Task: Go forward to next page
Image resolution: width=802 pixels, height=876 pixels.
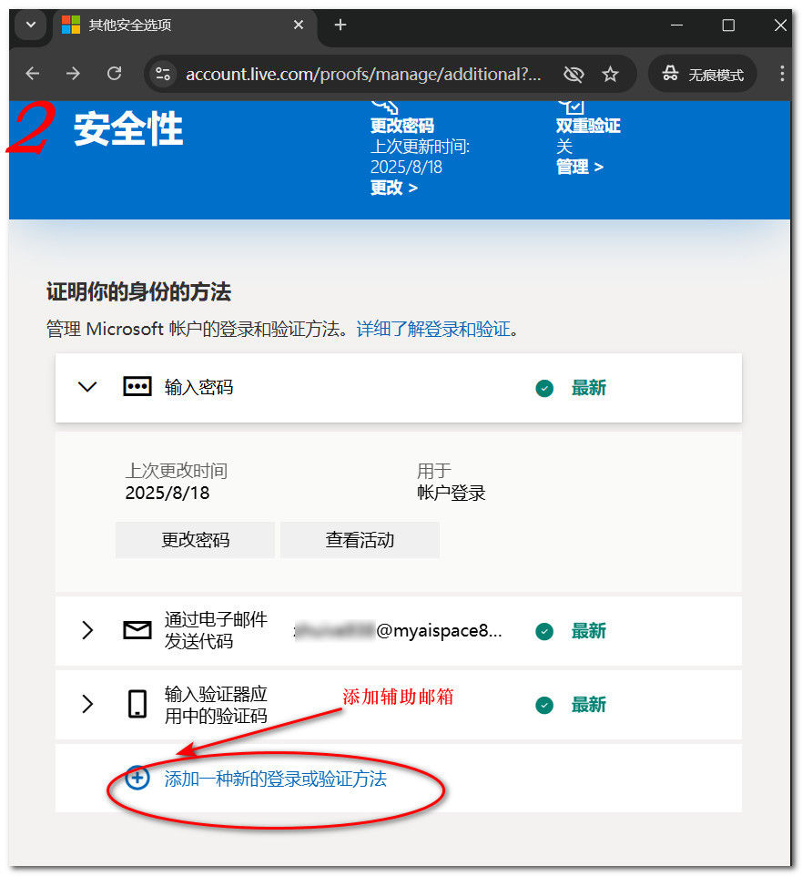Action: [73, 74]
